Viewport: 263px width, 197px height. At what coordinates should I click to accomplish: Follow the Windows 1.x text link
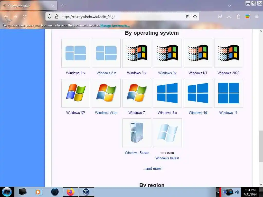[76, 73]
